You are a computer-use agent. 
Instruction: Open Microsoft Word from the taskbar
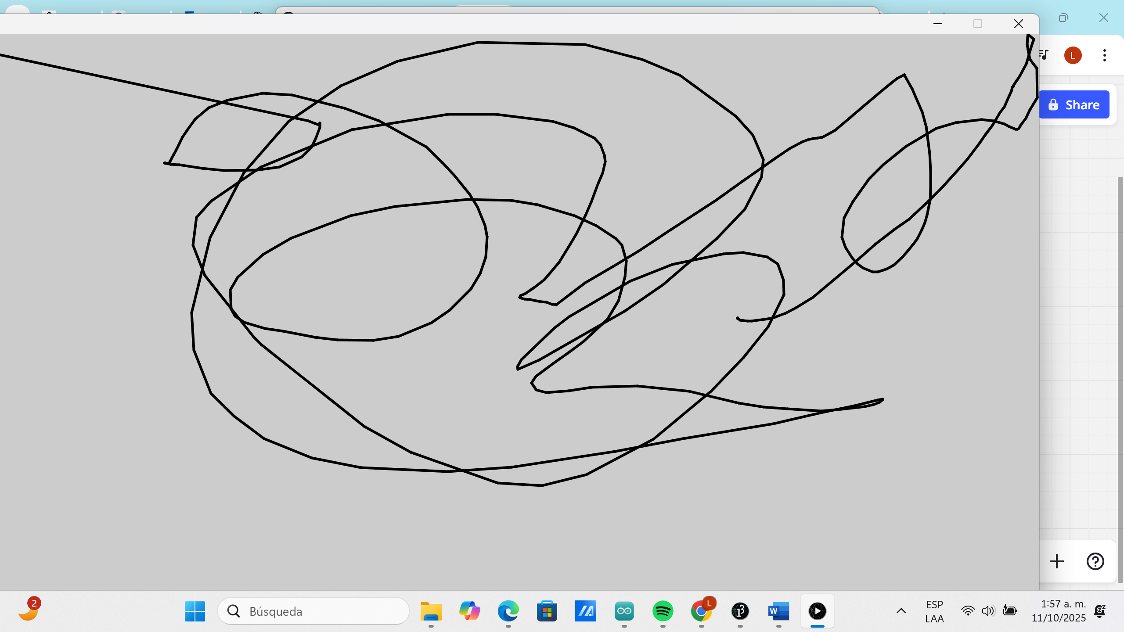(778, 611)
